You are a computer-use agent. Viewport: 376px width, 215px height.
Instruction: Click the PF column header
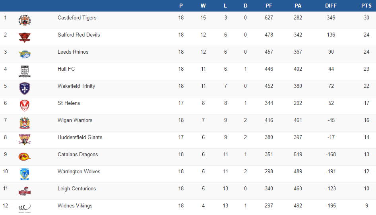point(269,6)
